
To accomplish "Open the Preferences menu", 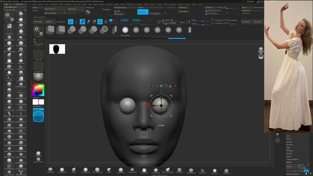I will coord(131,4).
